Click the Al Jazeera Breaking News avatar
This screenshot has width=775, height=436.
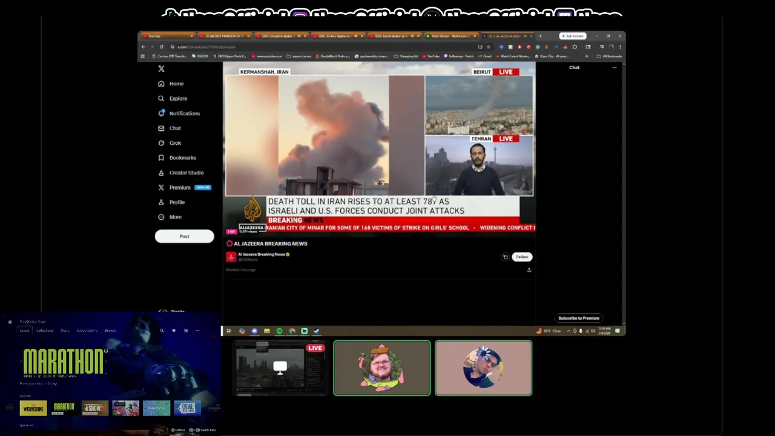pyautogui.click(x=231, y=257)
